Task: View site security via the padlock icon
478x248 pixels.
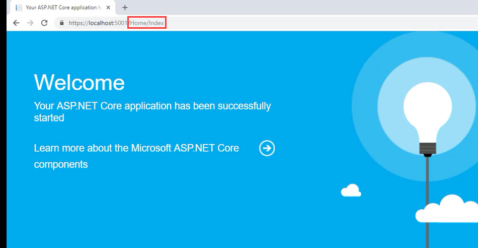Action: coord(62,23)
